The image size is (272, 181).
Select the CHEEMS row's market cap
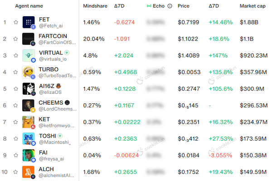coord(253,105)
